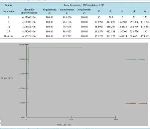Click requirement value 99.4423
Viewport: 150px width, 129px height.
coord(67,31)
